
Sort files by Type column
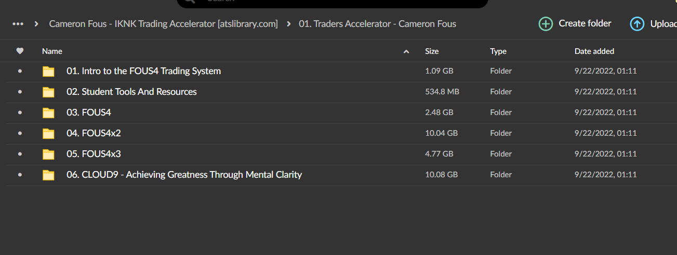click(498, 51)
